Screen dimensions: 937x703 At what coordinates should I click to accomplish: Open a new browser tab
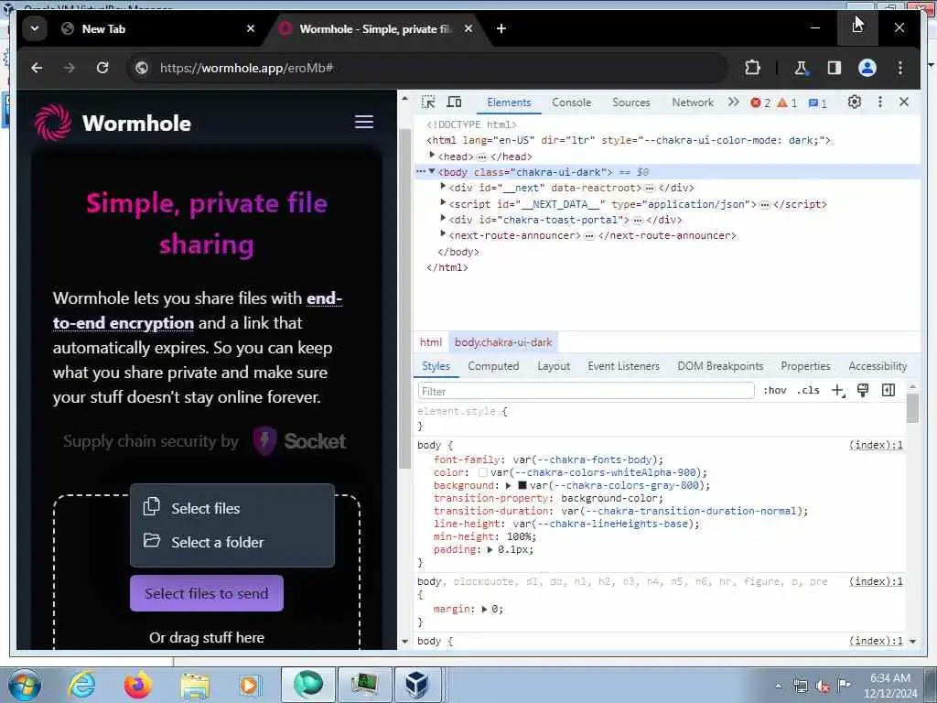coord(501,28)
